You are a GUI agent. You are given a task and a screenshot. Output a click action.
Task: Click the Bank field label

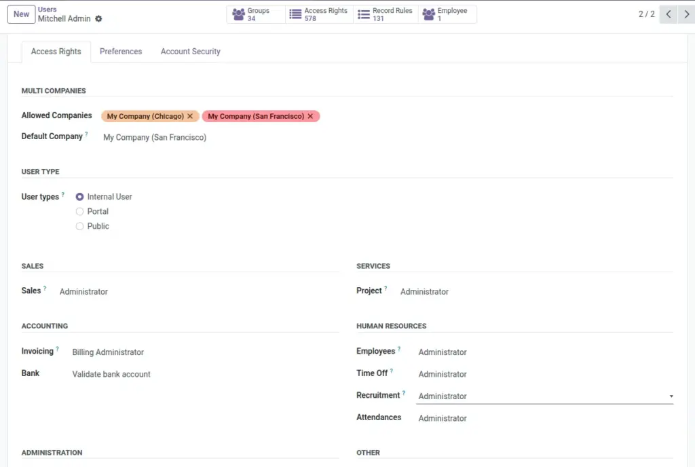click(x=31, y=373)
